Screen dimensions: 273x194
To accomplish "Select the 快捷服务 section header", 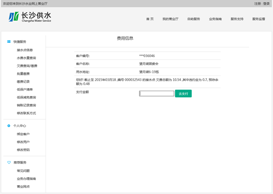I will [20, 41].
